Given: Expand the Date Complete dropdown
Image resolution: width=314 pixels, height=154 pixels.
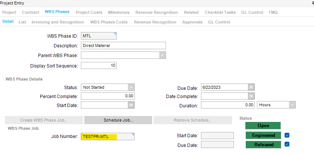Looking at the screenshot, I should [x=251, y=96].
